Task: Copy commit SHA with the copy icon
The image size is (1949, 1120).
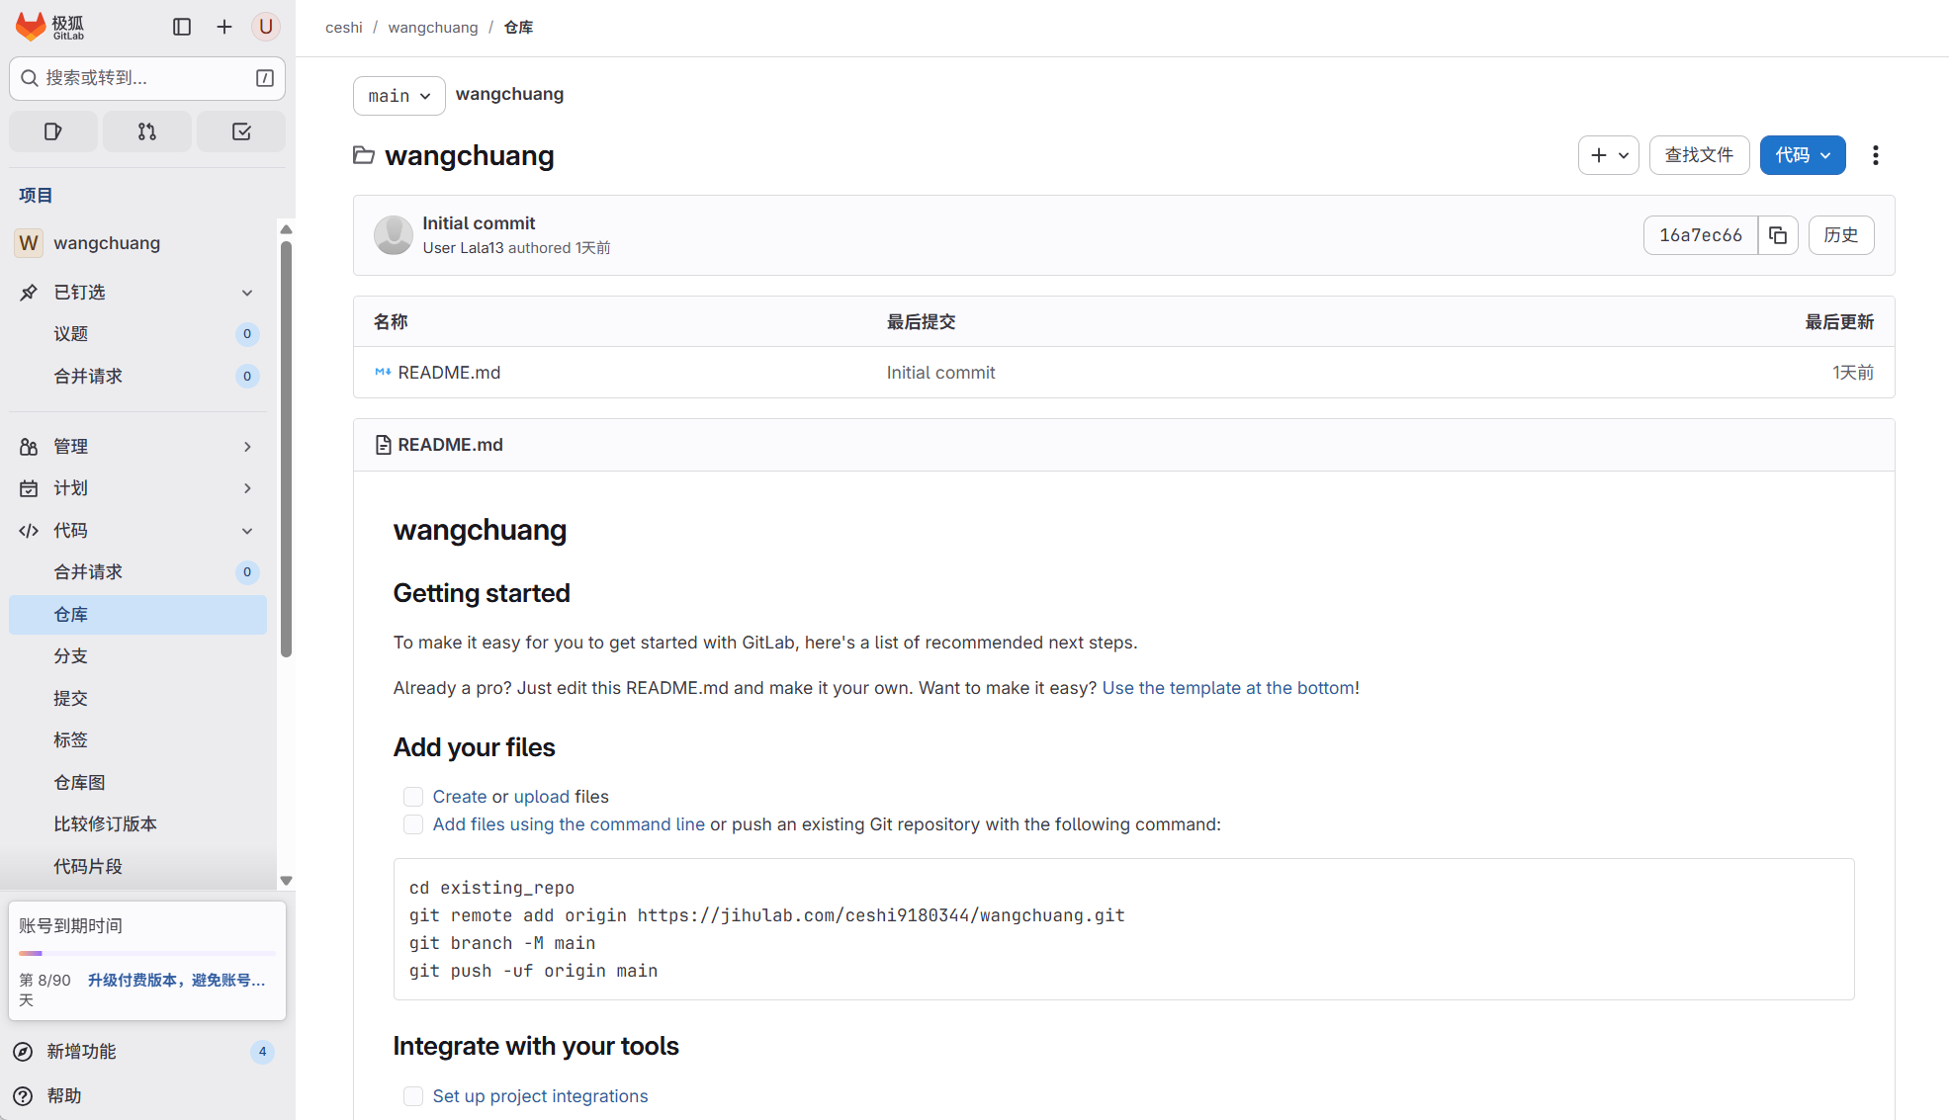Action: pyautogui.click(x=1777, y=235)
